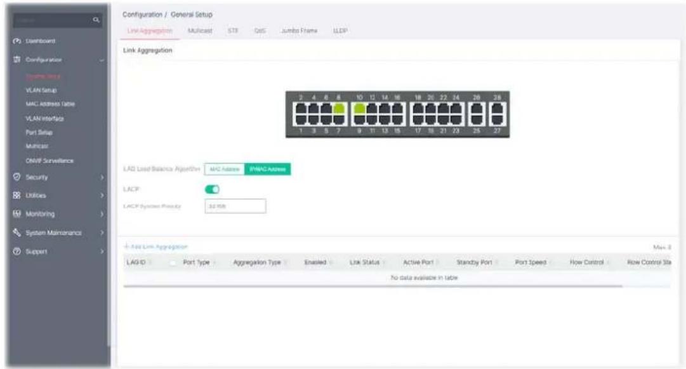Switch to the Multicast tab
The width and height of the screenshot is (686, 369).
point(200,30)
